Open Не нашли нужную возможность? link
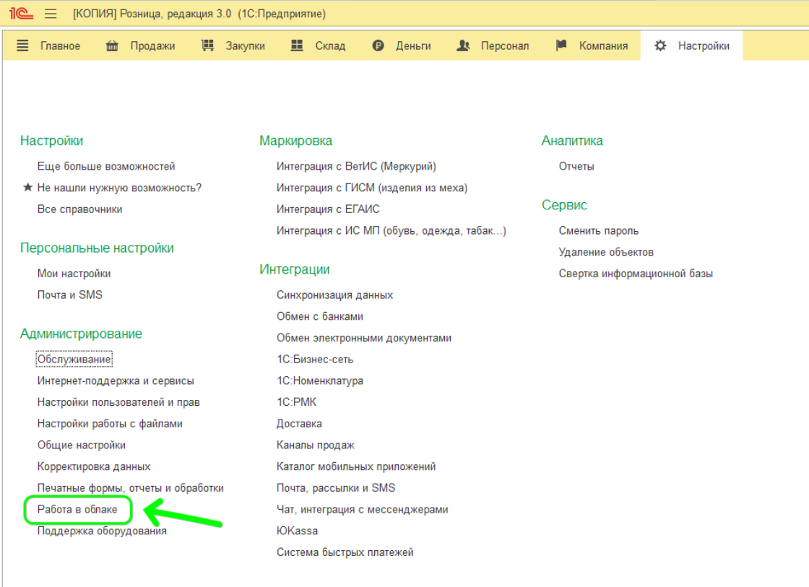The height and width of the screenshot is (587, 809). point(119,188)
